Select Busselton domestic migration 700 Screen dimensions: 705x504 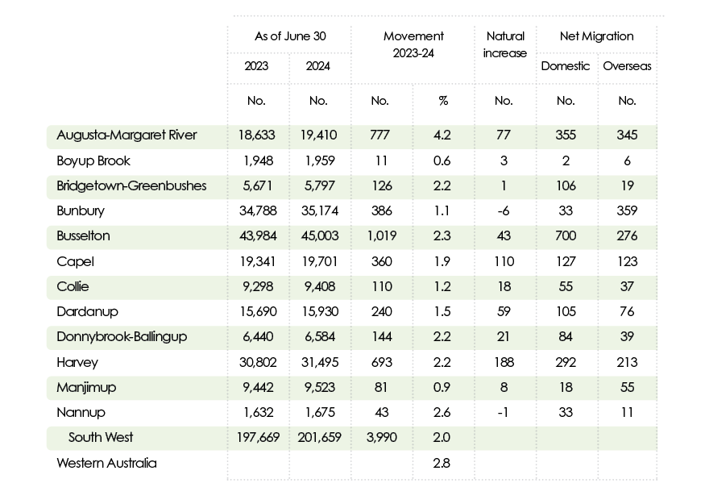point(566,235)
